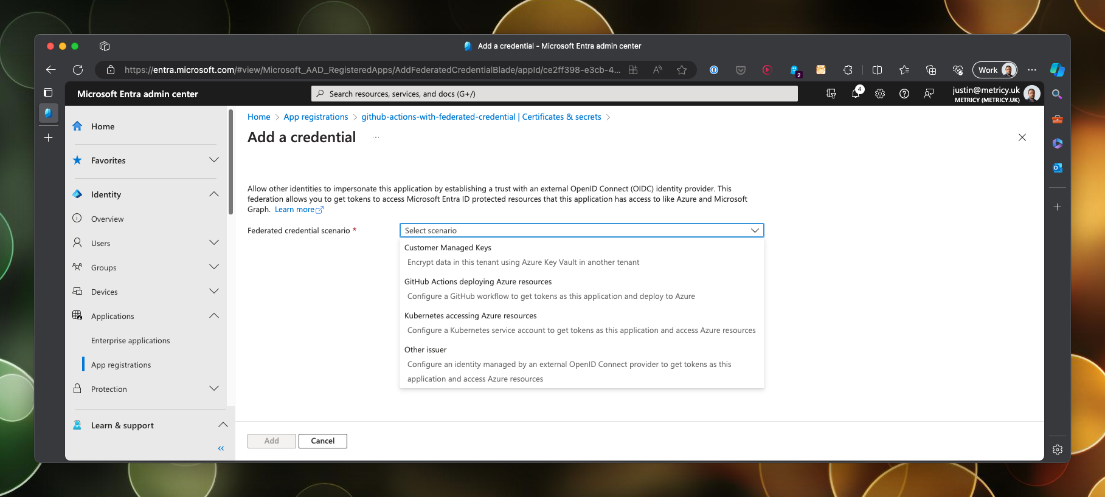
Task: Open the browser Extensions puzzle icon
Action: tap(848, 70)
